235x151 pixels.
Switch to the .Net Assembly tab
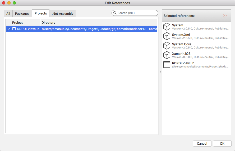click(63, 13)
